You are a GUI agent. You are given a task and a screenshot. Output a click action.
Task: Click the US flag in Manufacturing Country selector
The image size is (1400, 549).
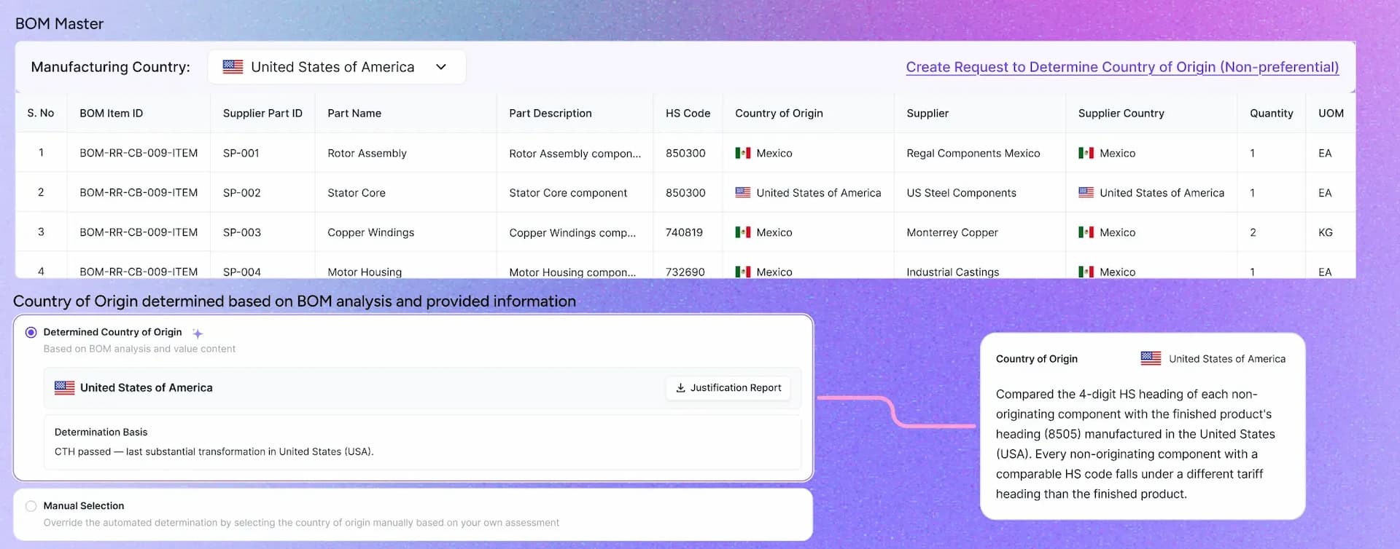[x=233, y=67]
